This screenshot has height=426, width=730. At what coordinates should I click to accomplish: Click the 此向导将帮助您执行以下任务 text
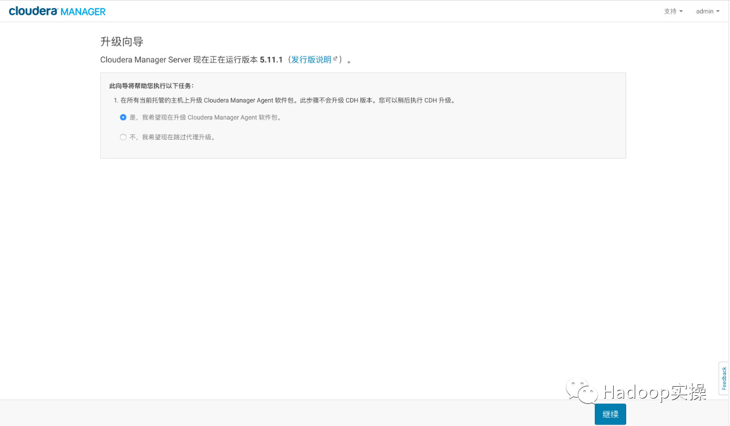152,86
